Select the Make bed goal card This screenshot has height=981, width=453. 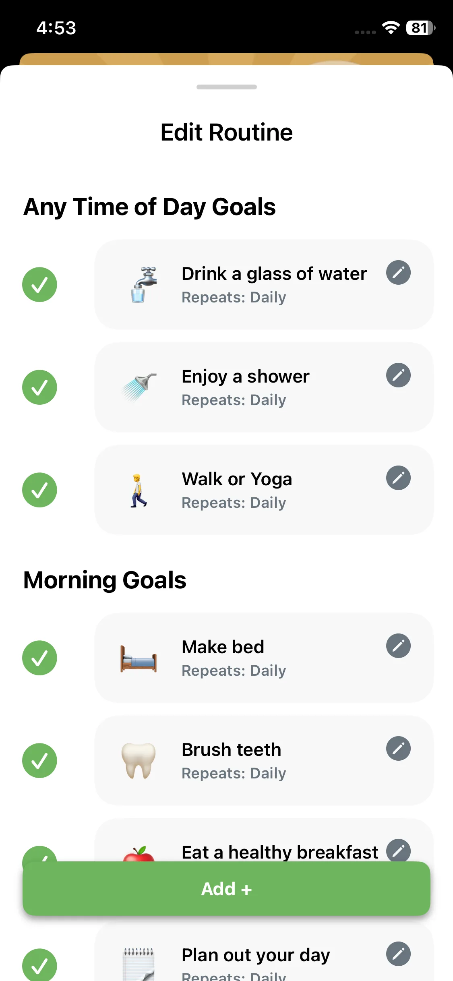[264, 658]
